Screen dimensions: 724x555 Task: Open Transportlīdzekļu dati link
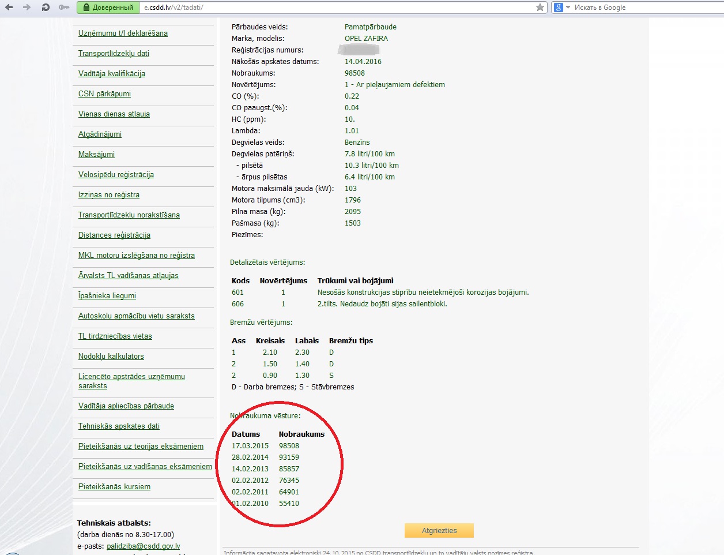point(114,54)
